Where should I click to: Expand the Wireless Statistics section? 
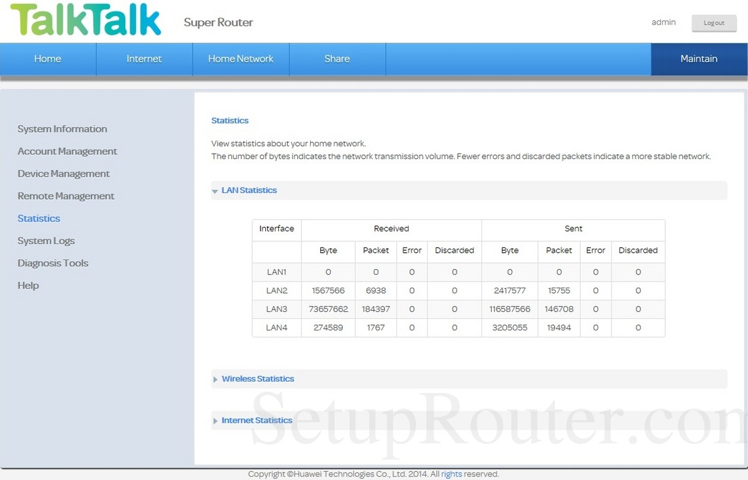pos(258,379)
